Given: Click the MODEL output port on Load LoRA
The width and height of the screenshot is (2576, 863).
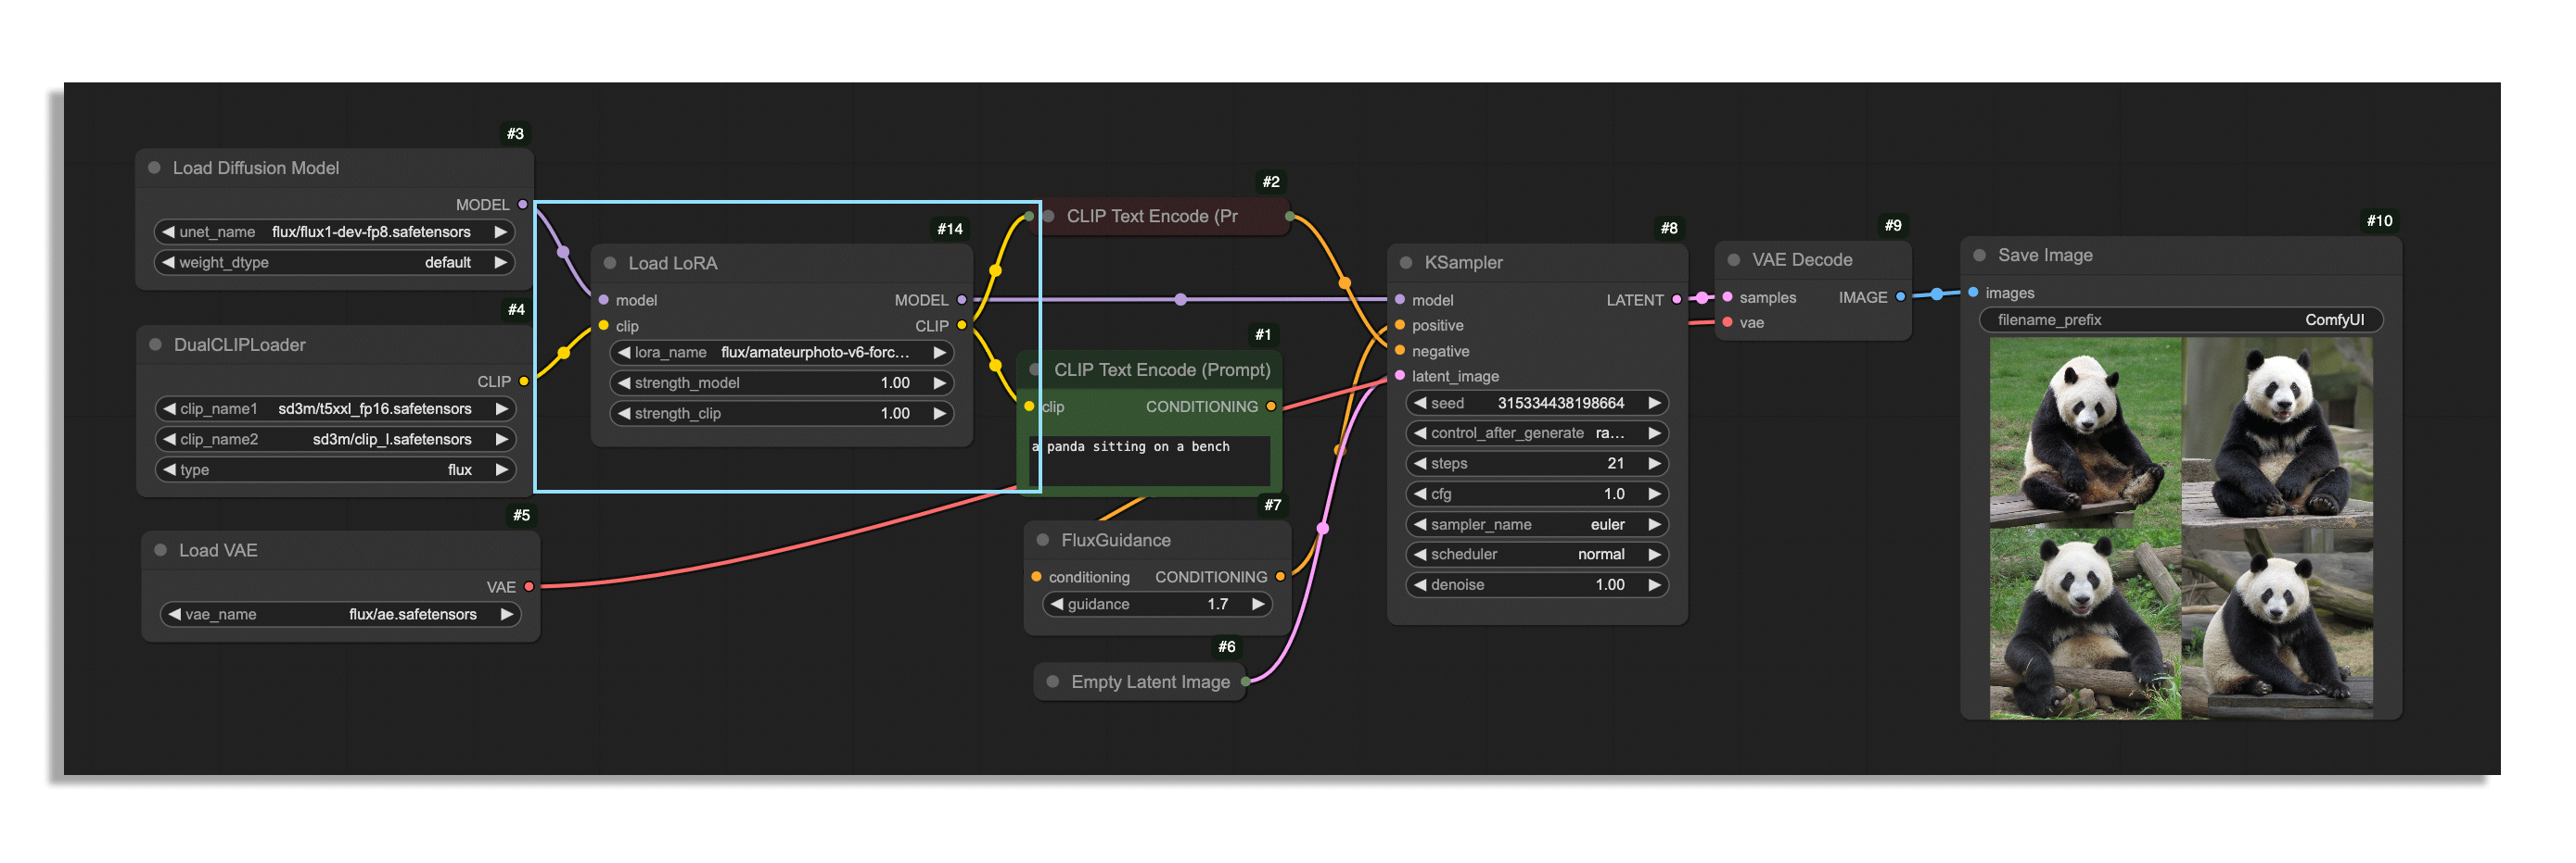Looking at the screenshot, I should pyautogui.click(x=962, y=299).
